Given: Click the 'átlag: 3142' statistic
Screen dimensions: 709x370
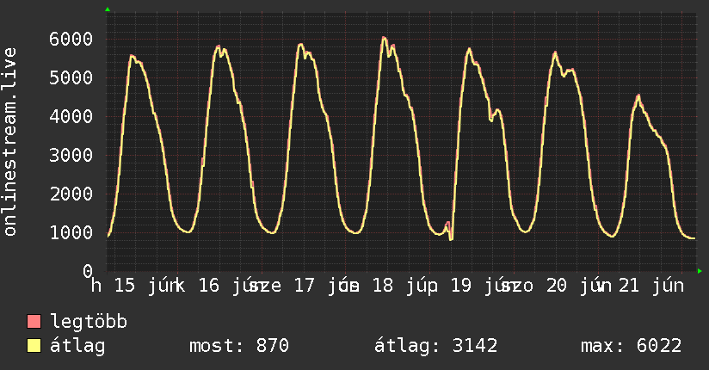Looking at the screenshot, I should [436, 346].
